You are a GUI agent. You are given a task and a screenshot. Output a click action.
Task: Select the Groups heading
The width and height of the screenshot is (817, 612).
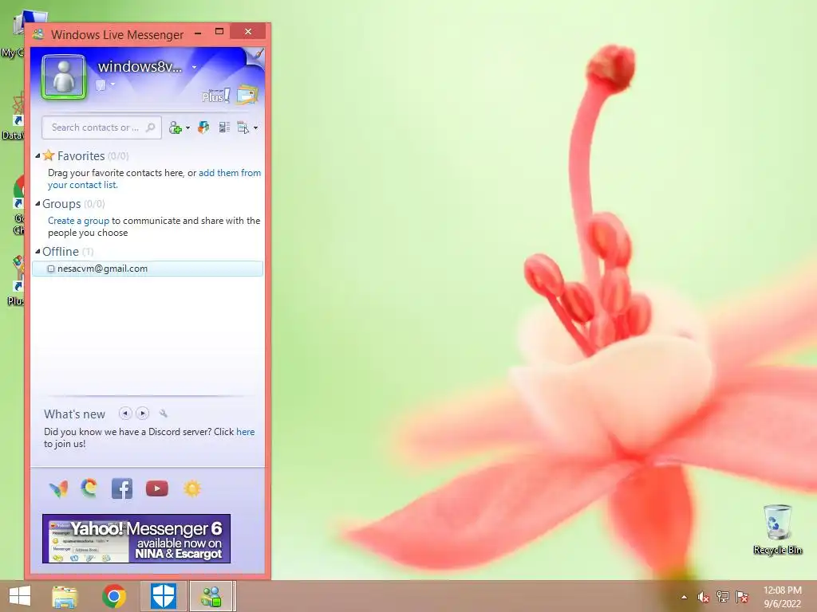pyautogui.click(x=61, y=204)
